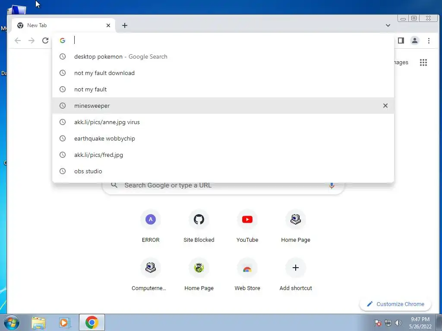Open the Home Page shortcut beside YouTube

tap(296, 226)
